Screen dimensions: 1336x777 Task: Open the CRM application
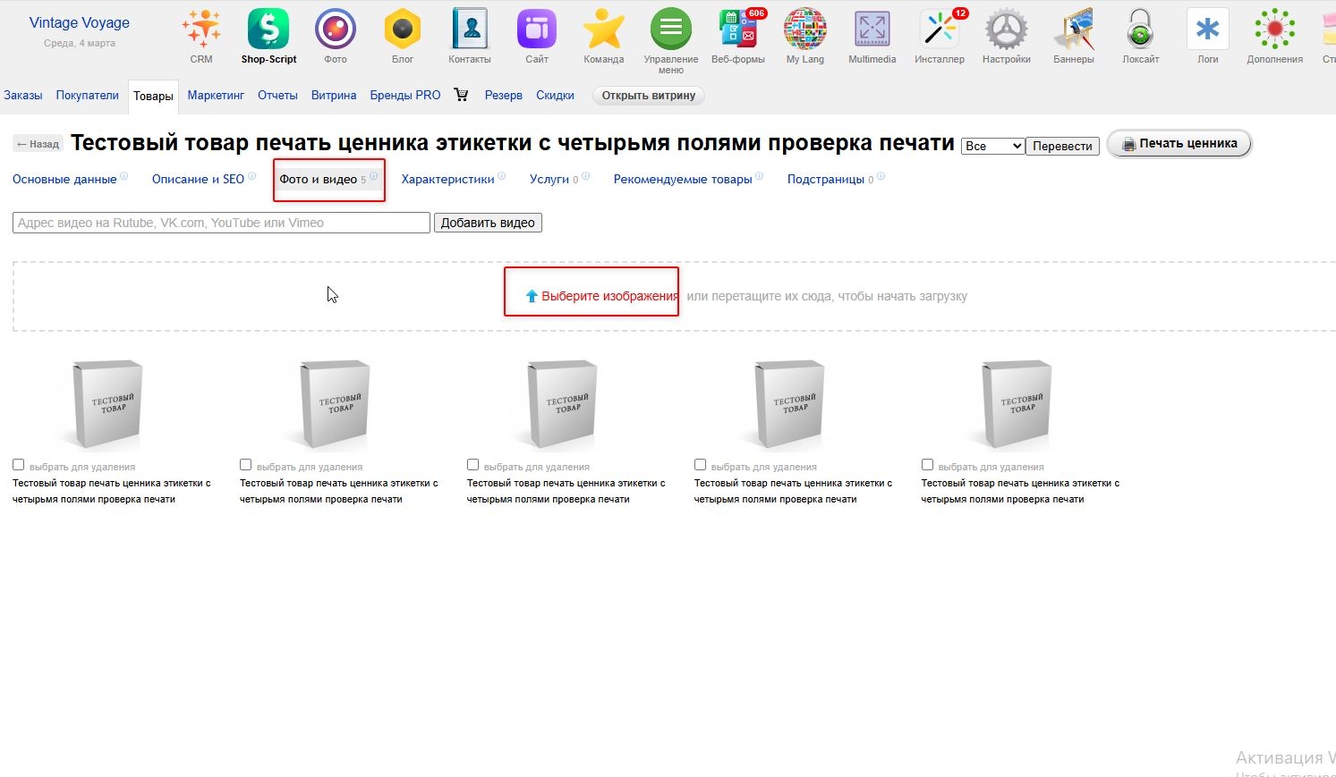(x=200, y=28)
